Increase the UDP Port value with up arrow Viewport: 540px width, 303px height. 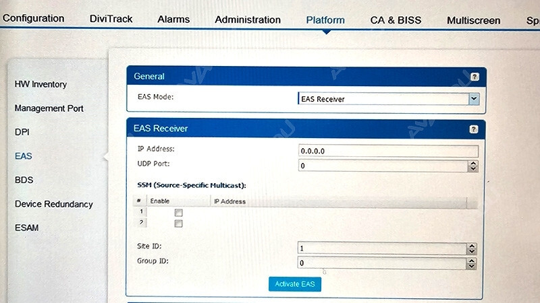pyautogui.click(x=473, y=162)
